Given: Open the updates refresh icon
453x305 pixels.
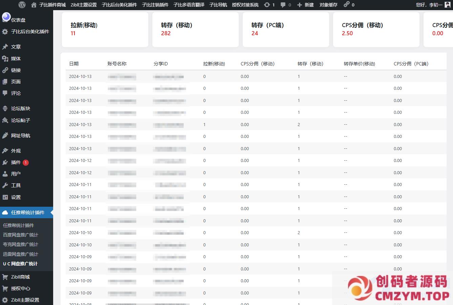Looking at the screenshot, I should coord(267,5).
